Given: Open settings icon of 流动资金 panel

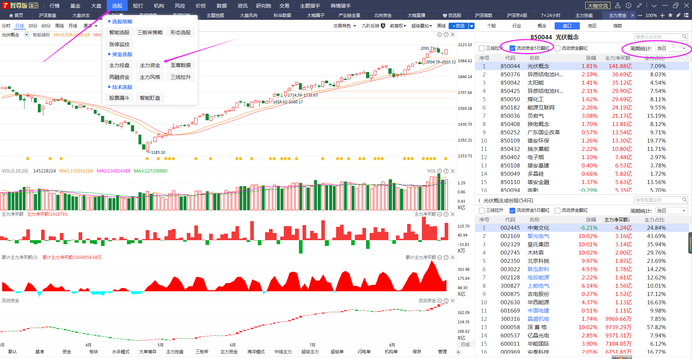Looking at the screenshot, I should click(440, 301).
